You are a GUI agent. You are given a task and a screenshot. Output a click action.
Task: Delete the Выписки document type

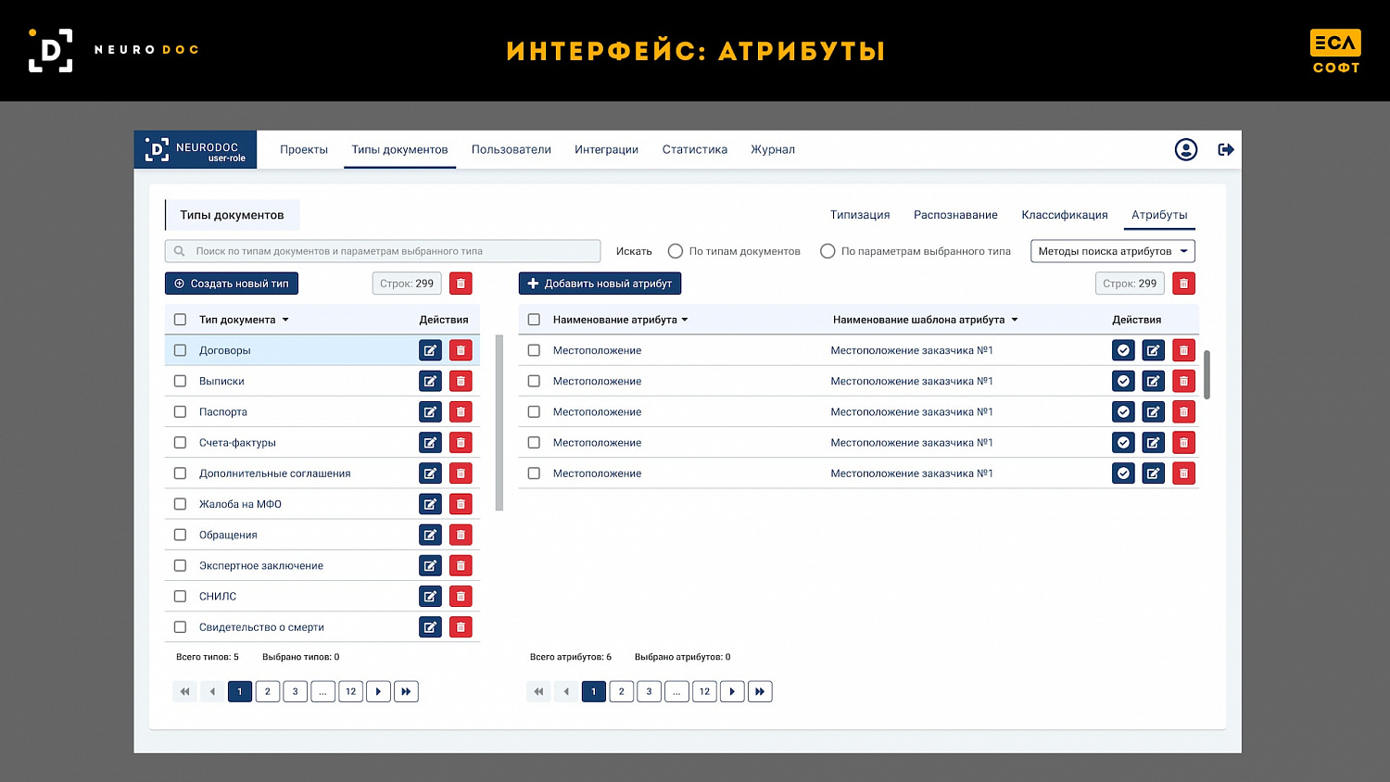461,381
